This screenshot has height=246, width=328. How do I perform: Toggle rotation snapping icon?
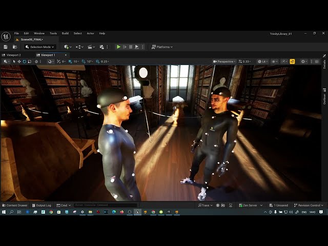(x=84, y=61)
